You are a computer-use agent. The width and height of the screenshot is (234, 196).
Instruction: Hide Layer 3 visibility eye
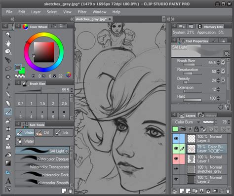pos(176,139)
